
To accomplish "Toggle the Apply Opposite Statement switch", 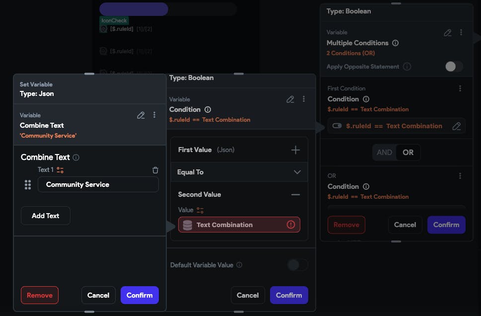I will pyautogui.click(x=454, y=67).
